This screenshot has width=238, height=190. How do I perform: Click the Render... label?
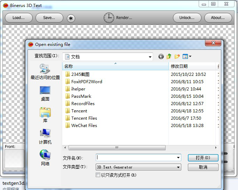click(124, 18)
